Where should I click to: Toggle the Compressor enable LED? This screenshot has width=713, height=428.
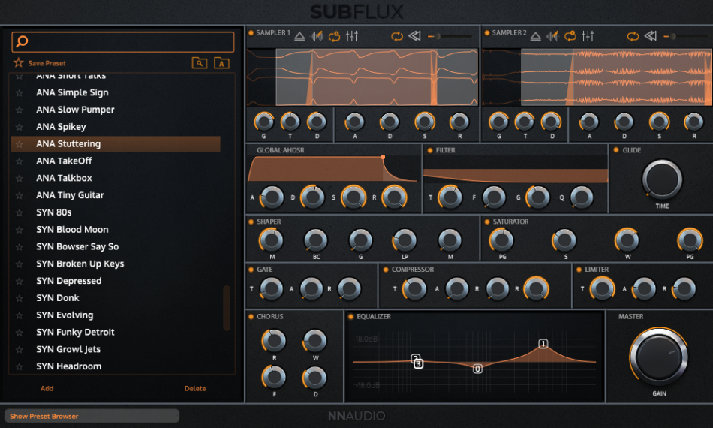coord(386,270)
